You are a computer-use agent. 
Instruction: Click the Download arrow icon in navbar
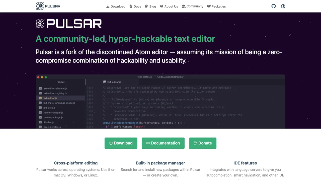click(x=108, y=6)
